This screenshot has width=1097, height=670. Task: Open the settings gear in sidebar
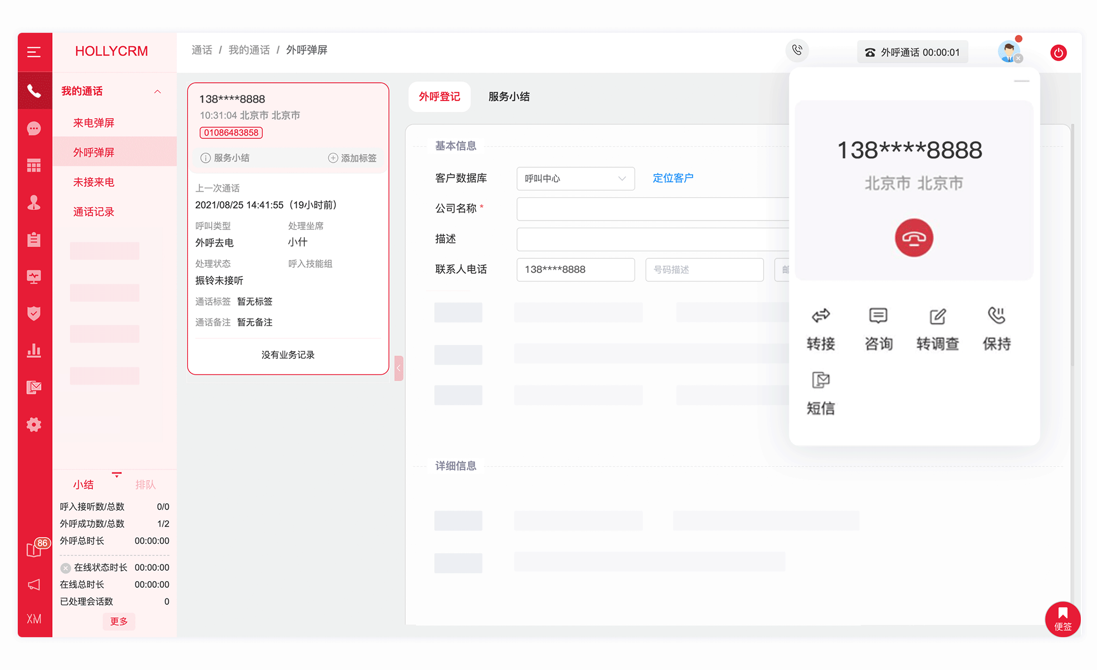coord(34,424)
